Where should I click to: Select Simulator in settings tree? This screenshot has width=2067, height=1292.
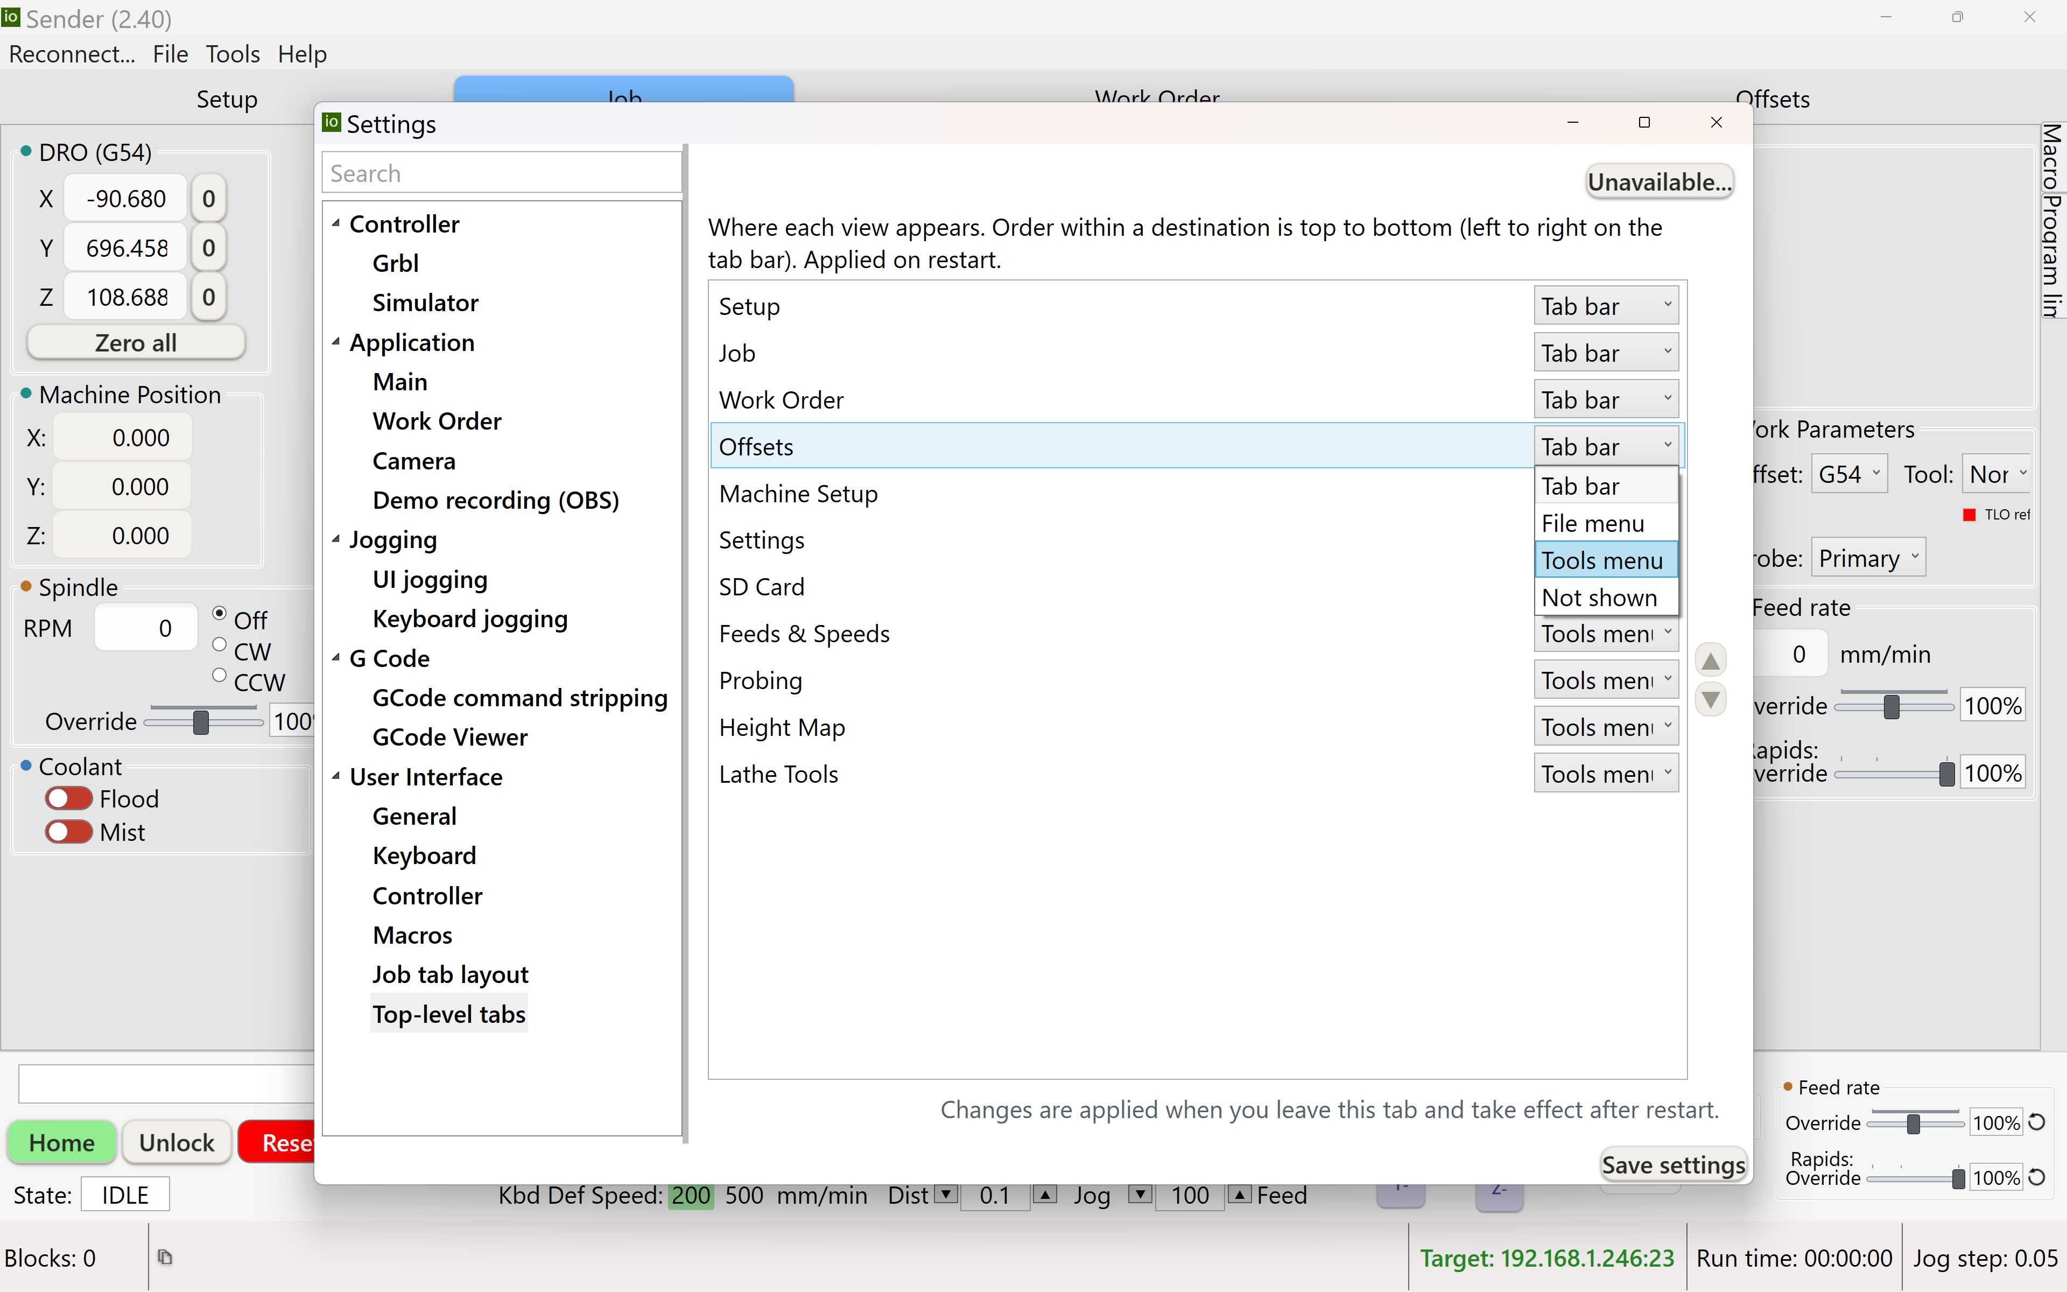point(425,303)
